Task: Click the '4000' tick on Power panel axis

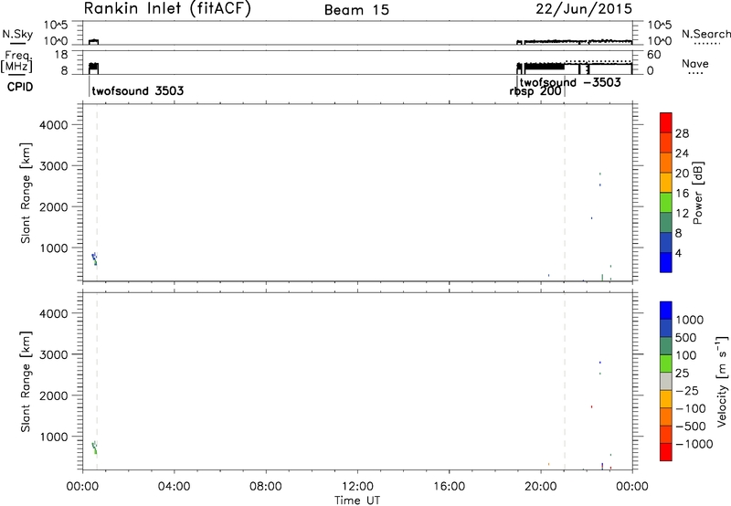Action: coord(54,125)
